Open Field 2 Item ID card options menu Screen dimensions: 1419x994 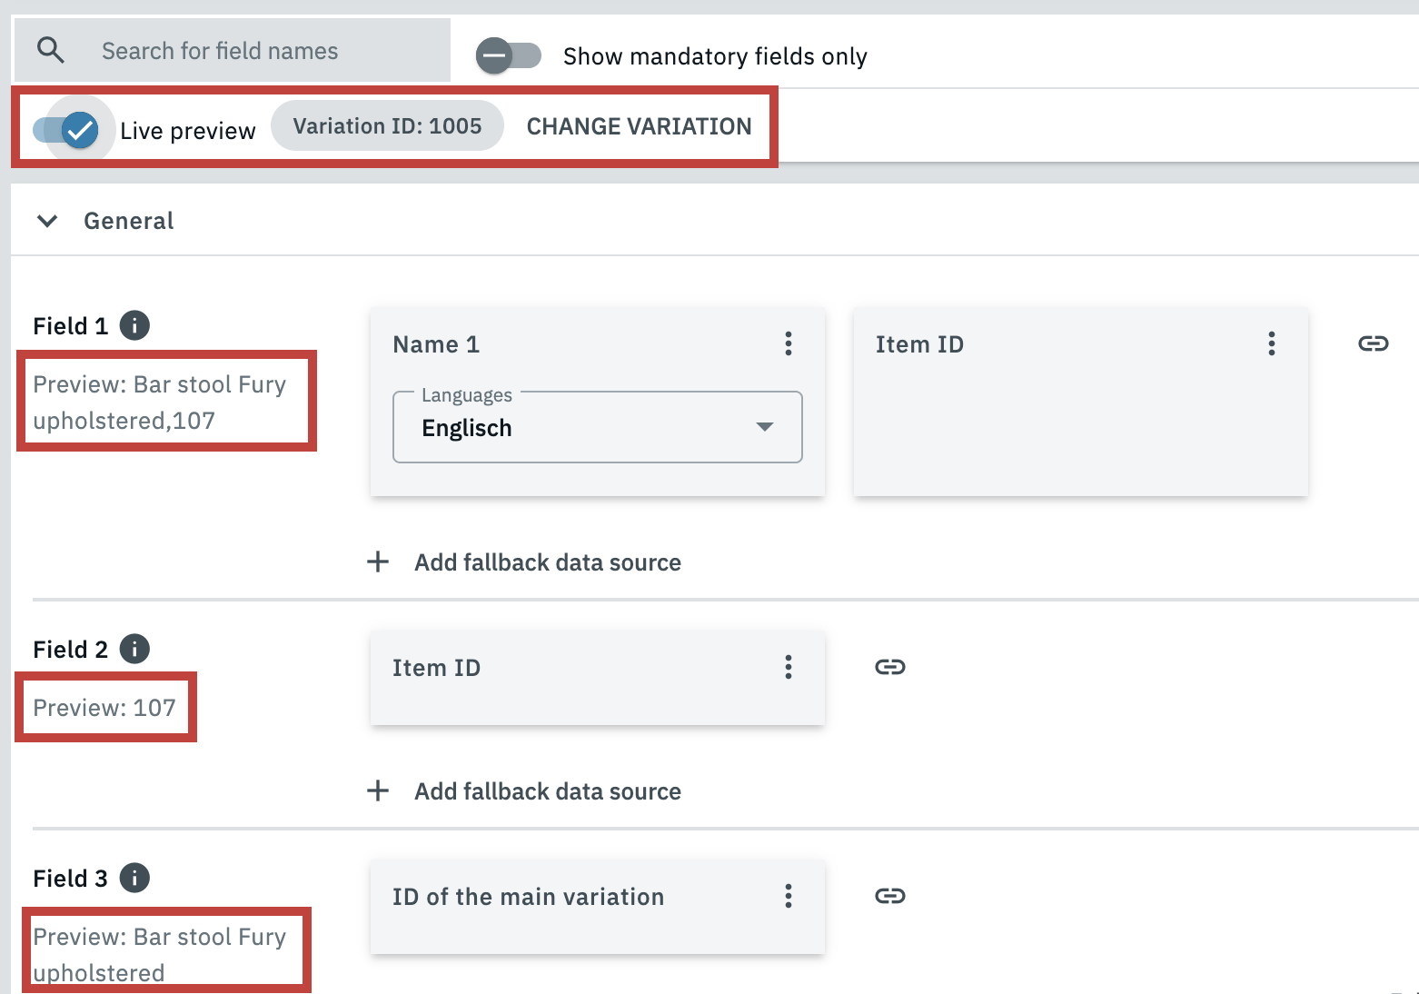coord(789,667)
